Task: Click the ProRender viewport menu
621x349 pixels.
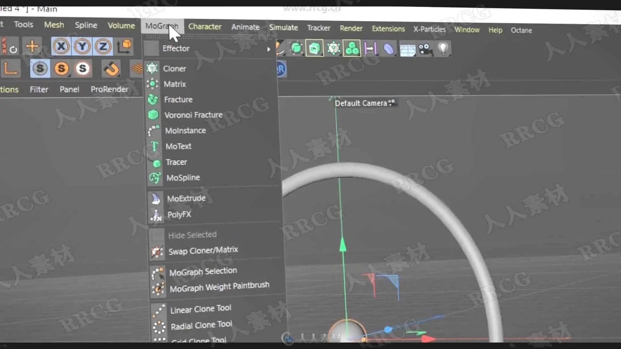Action: (109, 90)
